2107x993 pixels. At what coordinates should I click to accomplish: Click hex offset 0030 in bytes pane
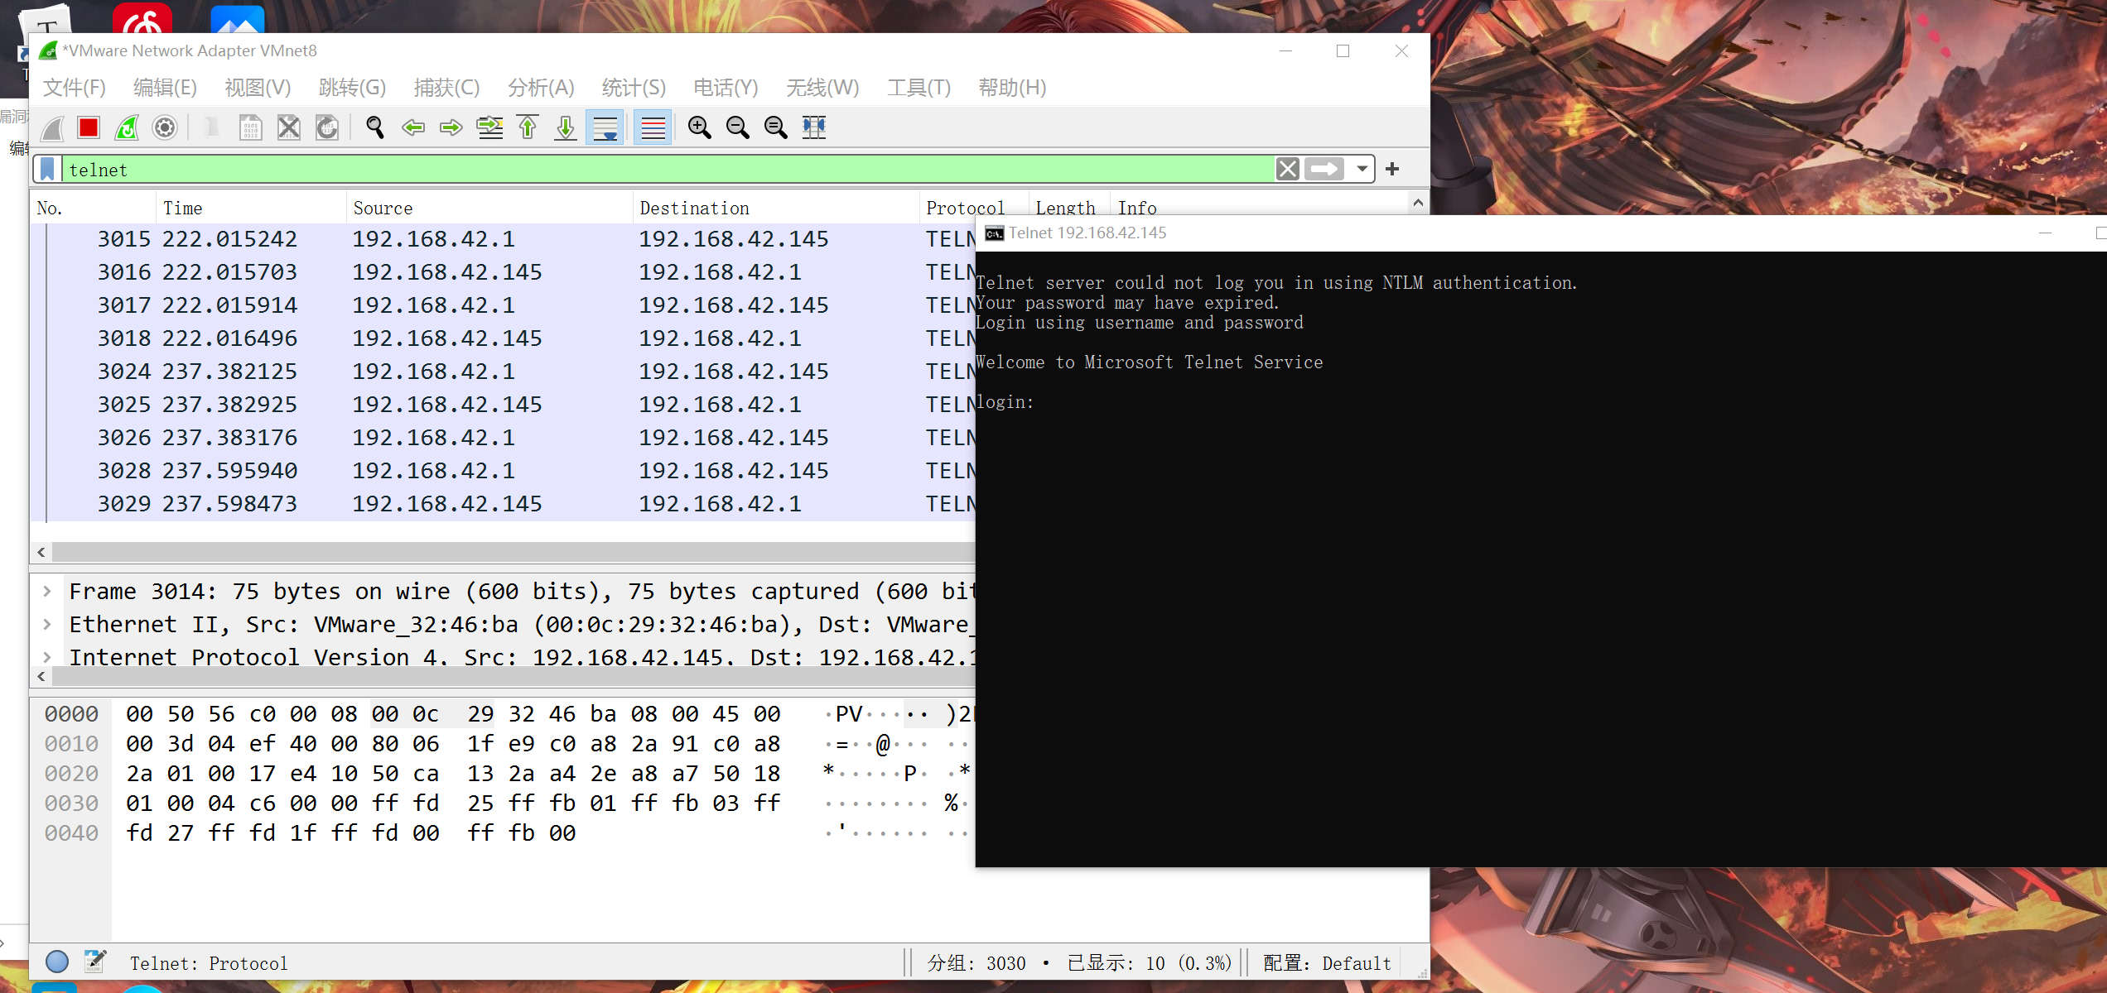pyautogui.click(x=71, y=804)
